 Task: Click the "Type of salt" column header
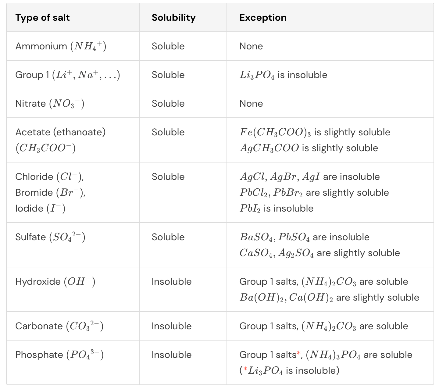pyautogui.click(x=42, y=18)
